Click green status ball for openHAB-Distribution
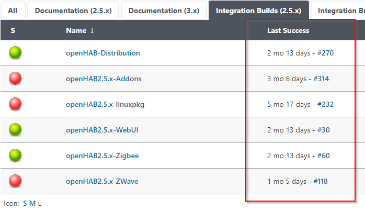Image resolution: width=365 pixels, height=210 pixels. (15, 53)
